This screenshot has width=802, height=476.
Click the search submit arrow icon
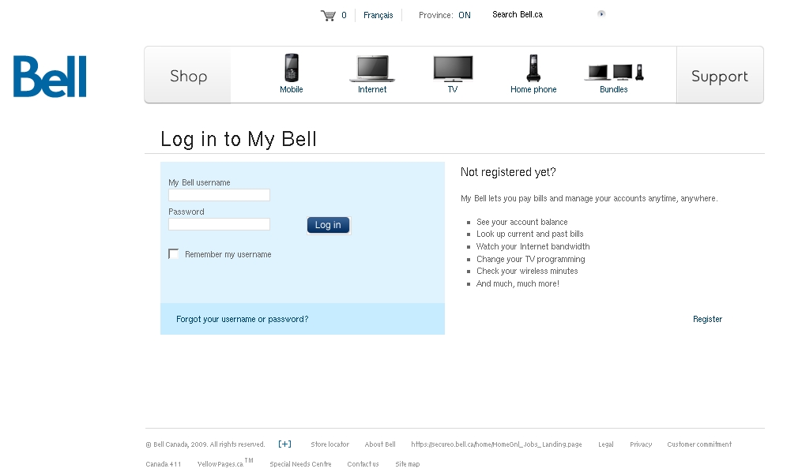pos(601,13)
